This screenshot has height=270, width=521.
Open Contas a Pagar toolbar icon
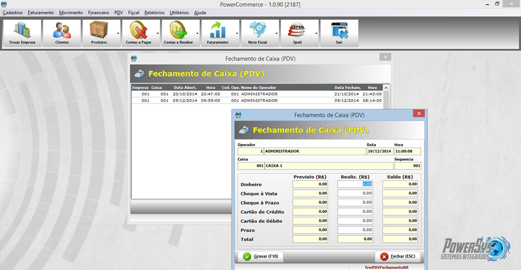tap(139, 33)
